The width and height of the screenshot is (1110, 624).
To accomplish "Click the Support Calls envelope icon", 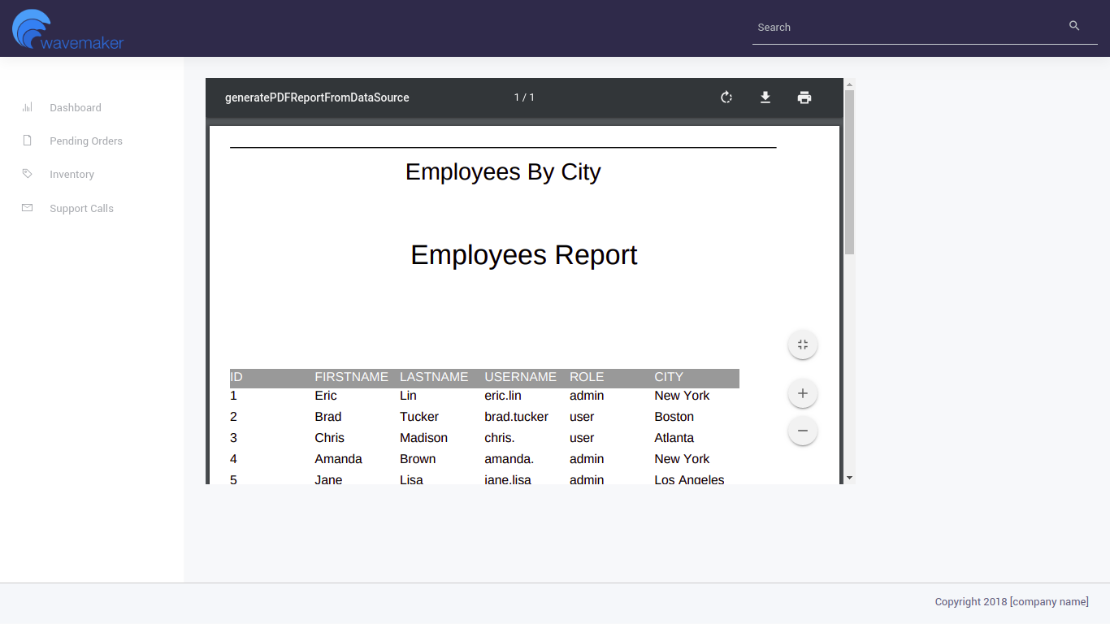I will pos(28,208).
